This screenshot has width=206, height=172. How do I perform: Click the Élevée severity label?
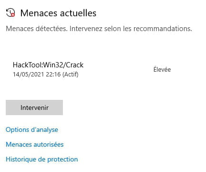click(162, 69)
